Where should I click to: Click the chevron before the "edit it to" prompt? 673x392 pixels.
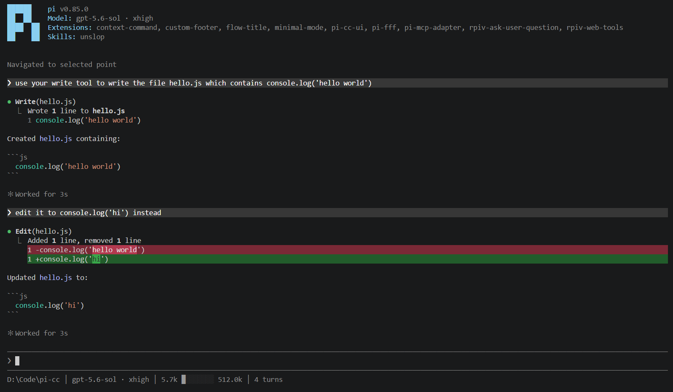click(9, 213)
